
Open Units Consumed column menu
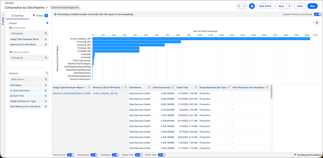pyautogui.click(x=173, y=88)
